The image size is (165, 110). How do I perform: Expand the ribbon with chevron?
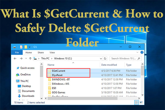point(137,52)
